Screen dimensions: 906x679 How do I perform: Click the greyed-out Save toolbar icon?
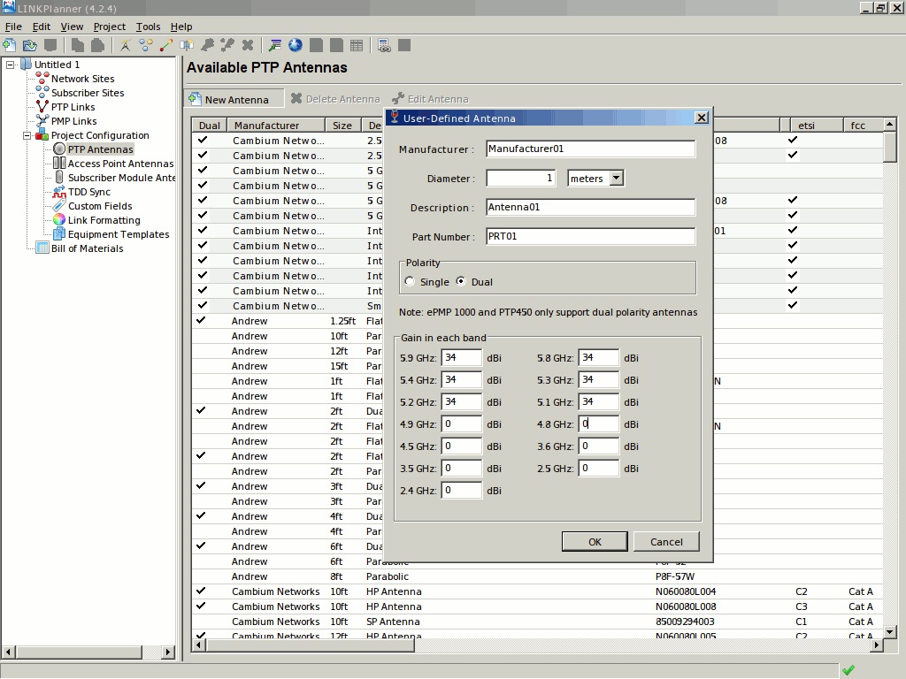pyautogui.click(x=50, y=45)
